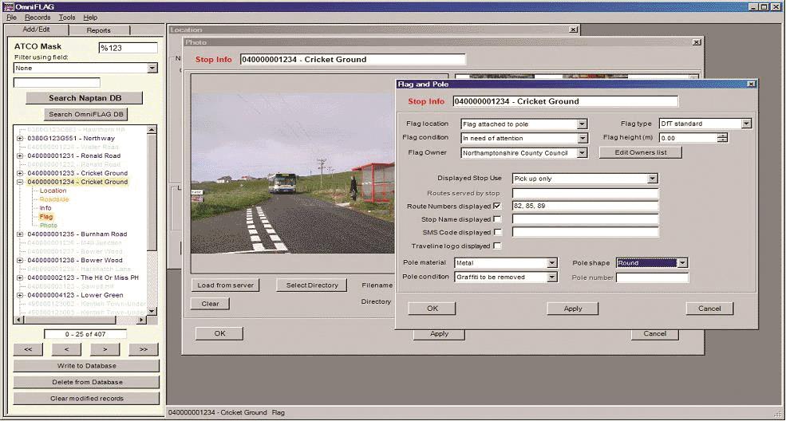The height and width of the screenshot is (421, 786).
Task: Click the stop list vertical scrollbar
Action: click(x=152, y=220)
